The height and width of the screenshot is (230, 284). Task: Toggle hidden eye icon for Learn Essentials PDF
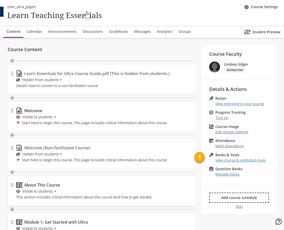18,80
